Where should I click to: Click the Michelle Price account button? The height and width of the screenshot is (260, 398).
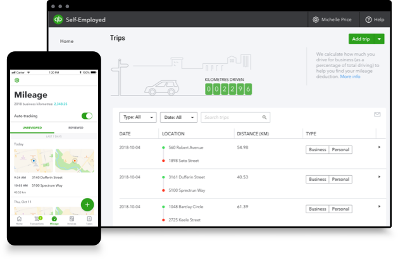click(x=333, y=20)
